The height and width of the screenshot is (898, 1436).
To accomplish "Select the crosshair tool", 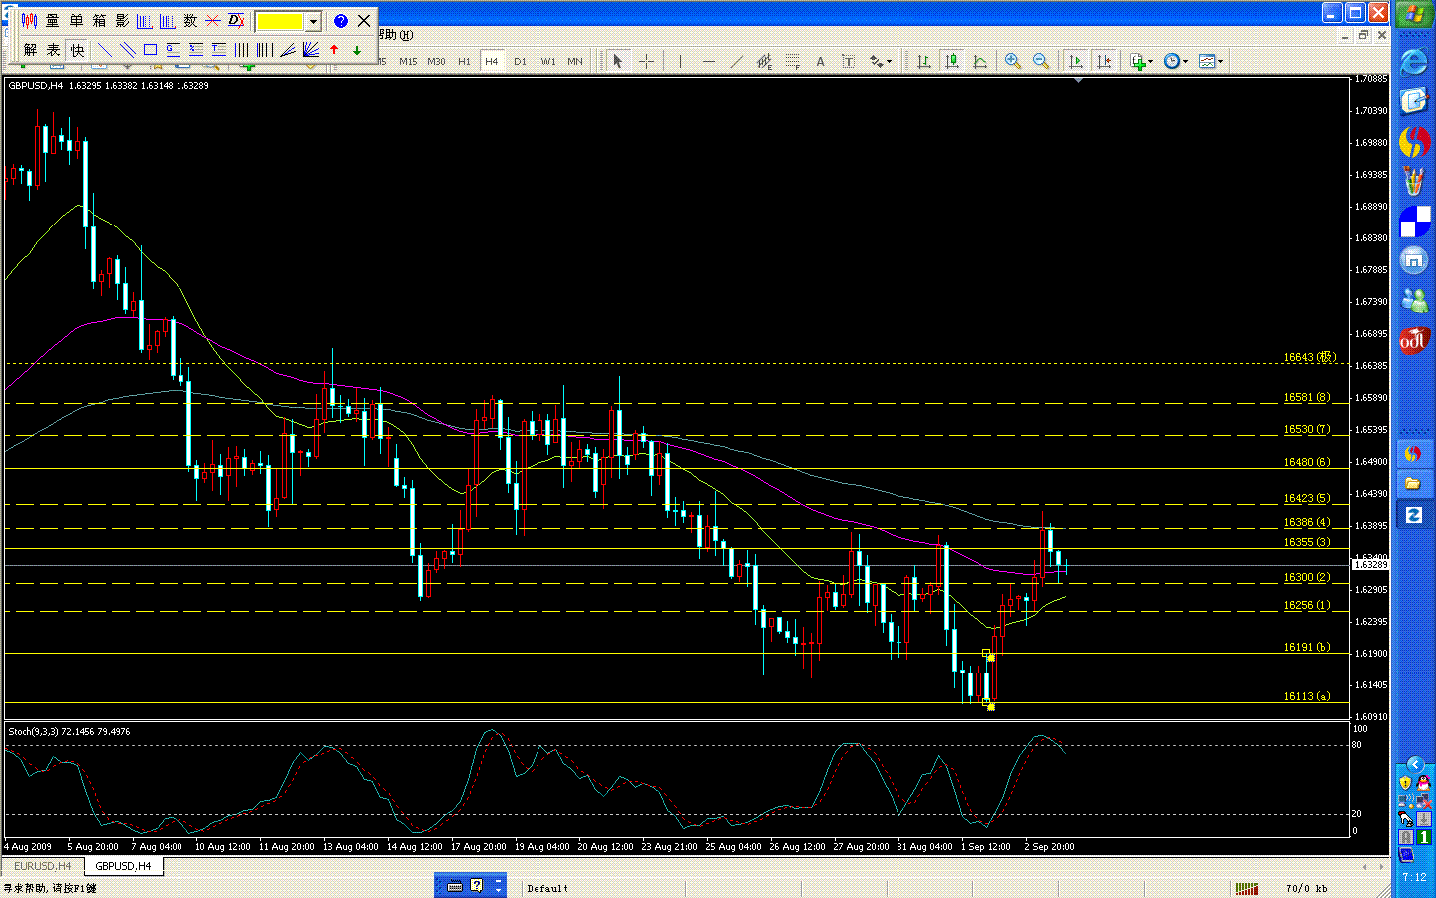I will point(646,61).
